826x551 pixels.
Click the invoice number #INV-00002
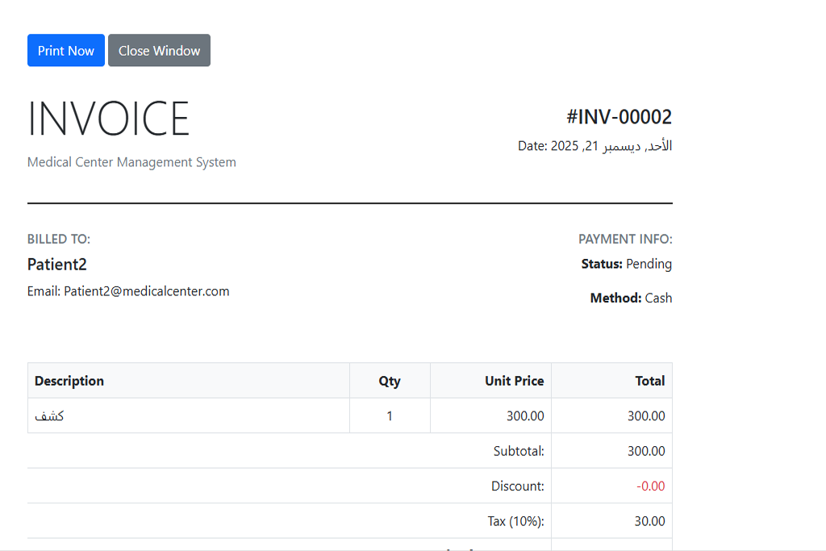[x=619, y=117]
